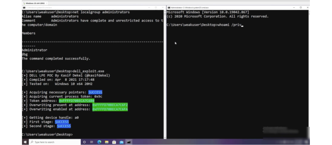Click SUCCESS next to 'First stage'
The image size is (332, 145).
click(62, 122)
